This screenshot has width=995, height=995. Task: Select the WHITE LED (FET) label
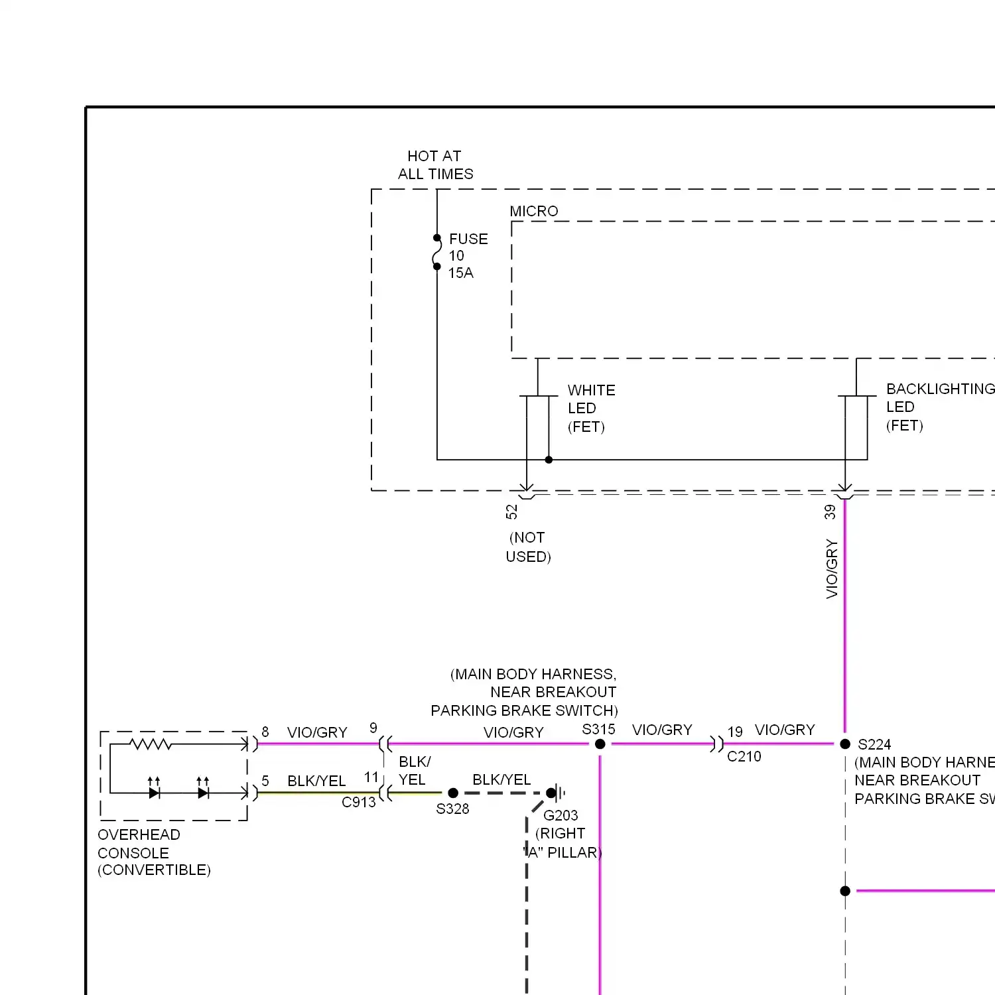591,408
